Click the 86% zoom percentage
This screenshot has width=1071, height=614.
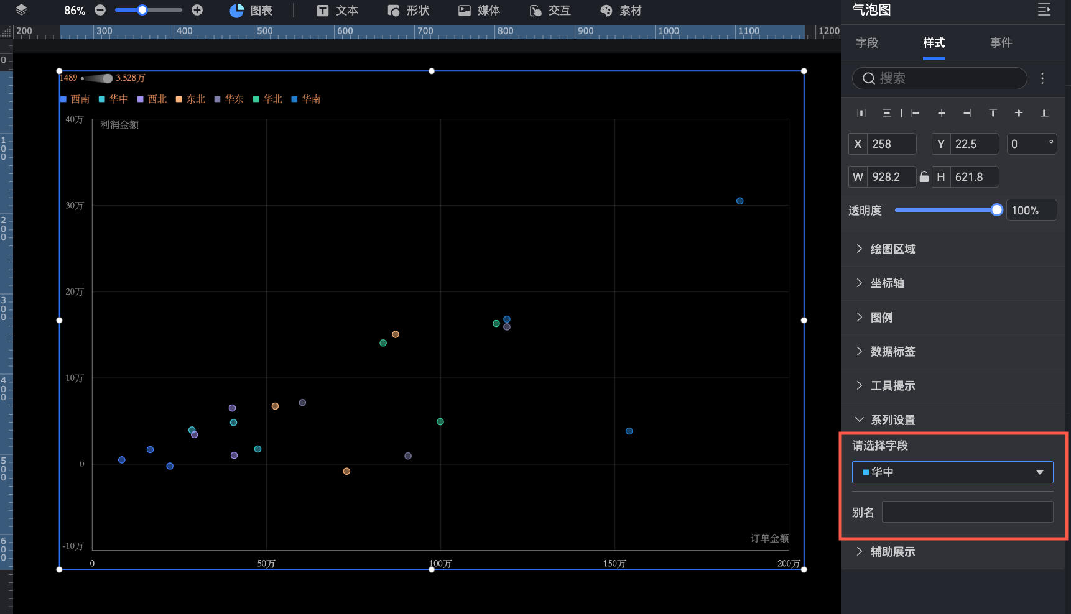coord(75,11)
